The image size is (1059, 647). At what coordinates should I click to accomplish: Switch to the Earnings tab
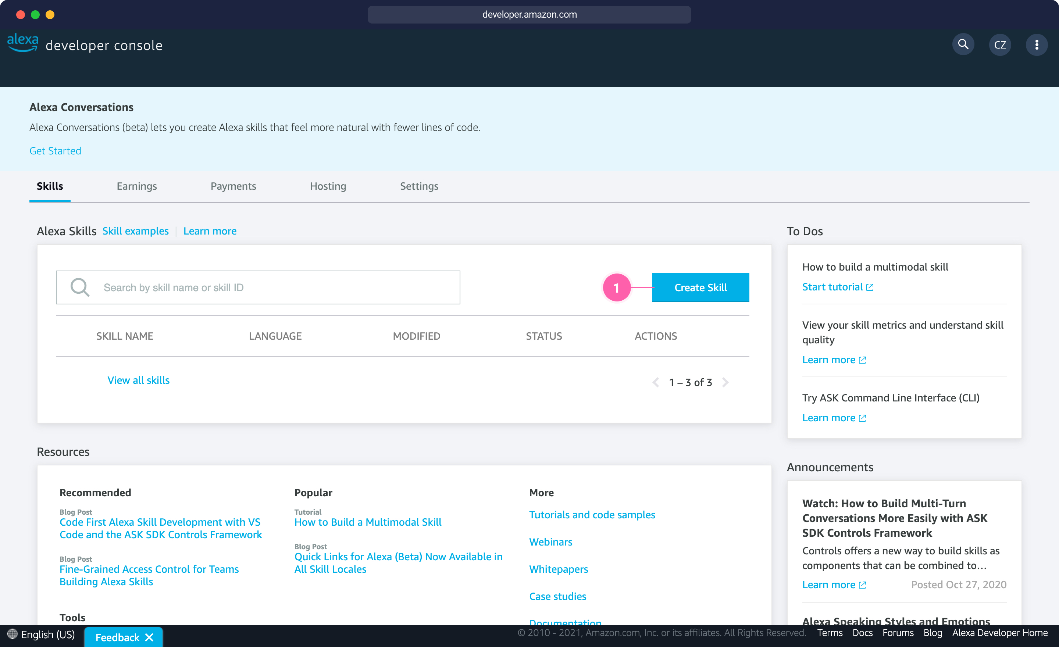(137, 186)
